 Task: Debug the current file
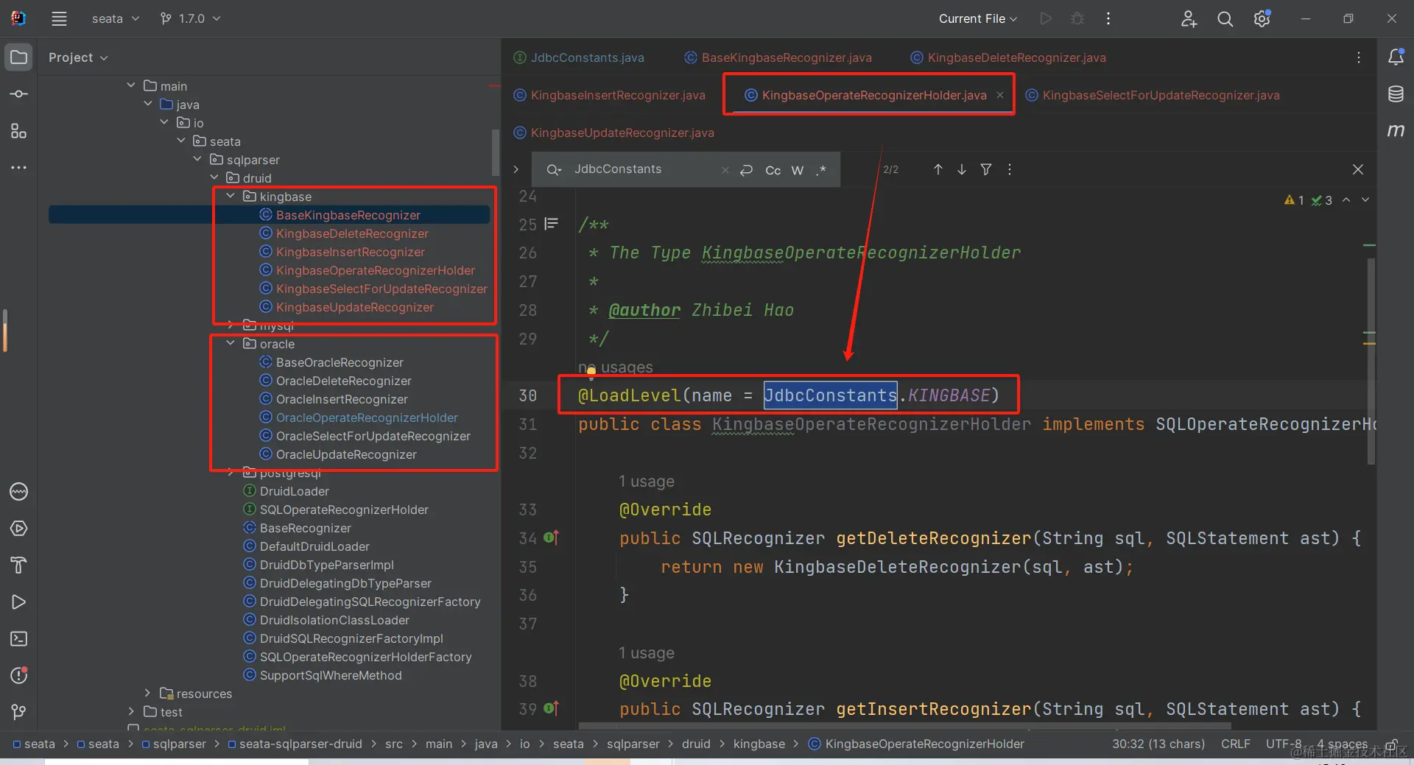[1077, 18]
